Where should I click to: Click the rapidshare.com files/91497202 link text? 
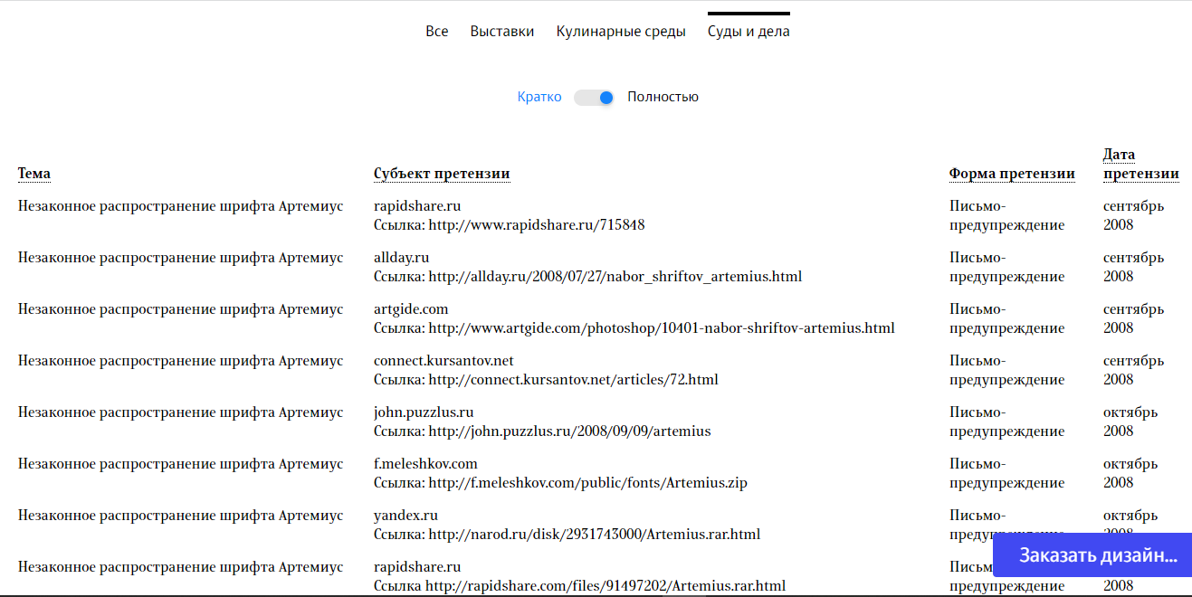click(x=606, y=585)
